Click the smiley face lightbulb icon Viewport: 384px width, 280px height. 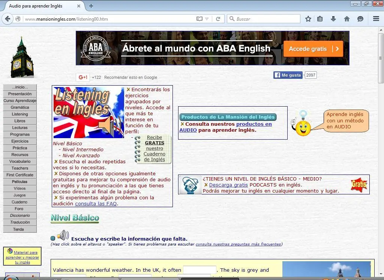click(x=302, y=123)
